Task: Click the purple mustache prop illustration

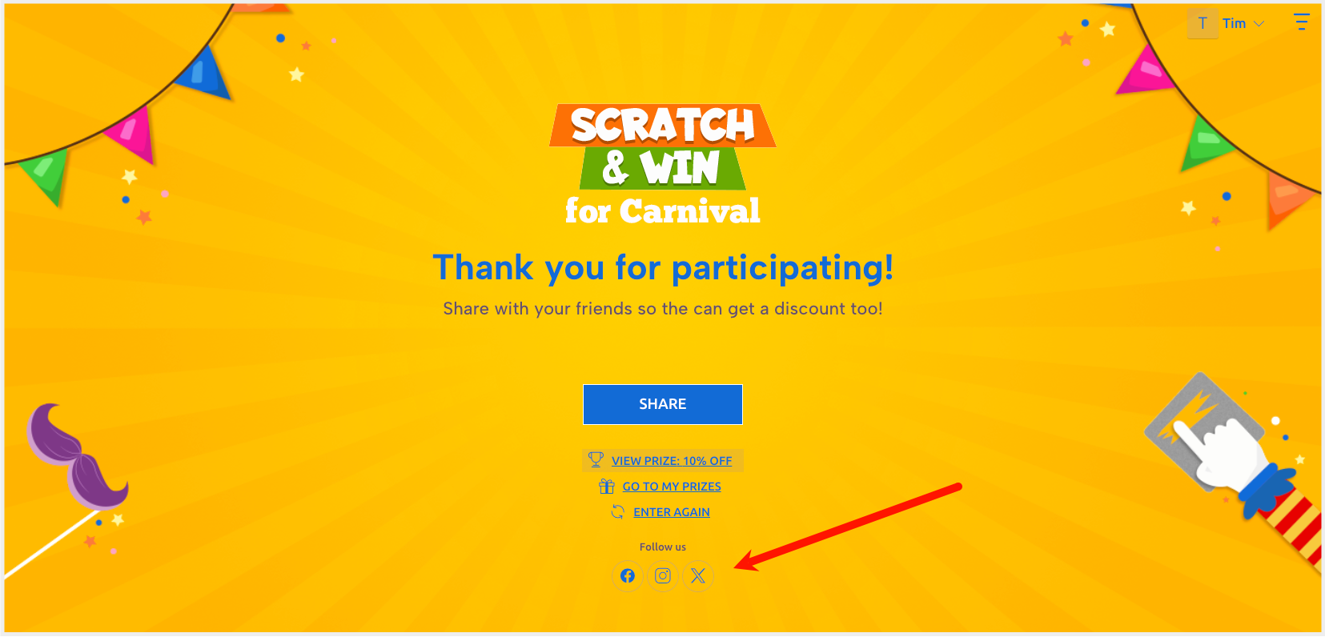Action: [x=76, y=459]
